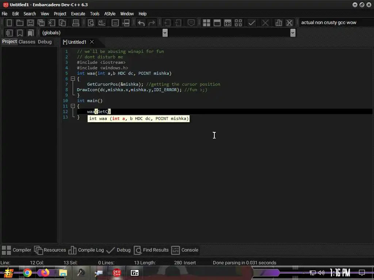Open the Execute menu
374x280 pixels.
(78, 14)
